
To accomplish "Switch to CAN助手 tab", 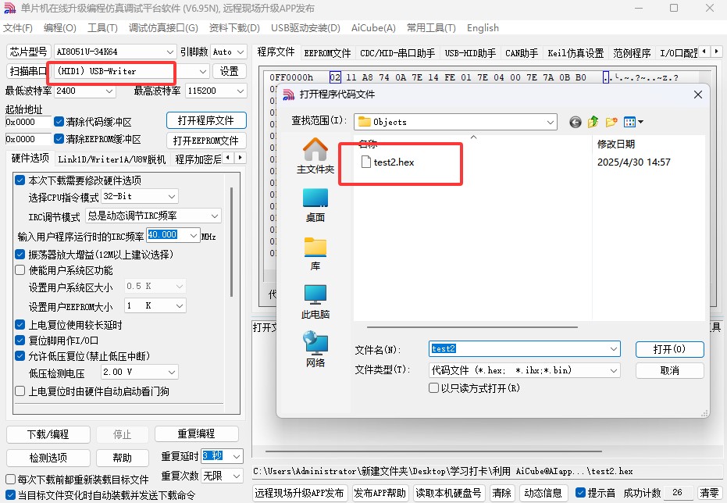I will (x=522, y=53).
